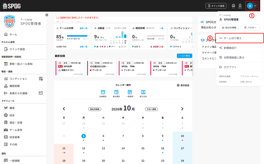The height and width of the screenshot is (164, 264).
Task: Click 今日へ移動 button
Action: click(x=152, y=109)
